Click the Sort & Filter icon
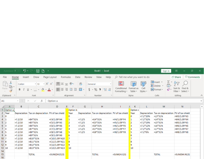The width and height of the screenshot is (204, 159). [x=177, y=87]
